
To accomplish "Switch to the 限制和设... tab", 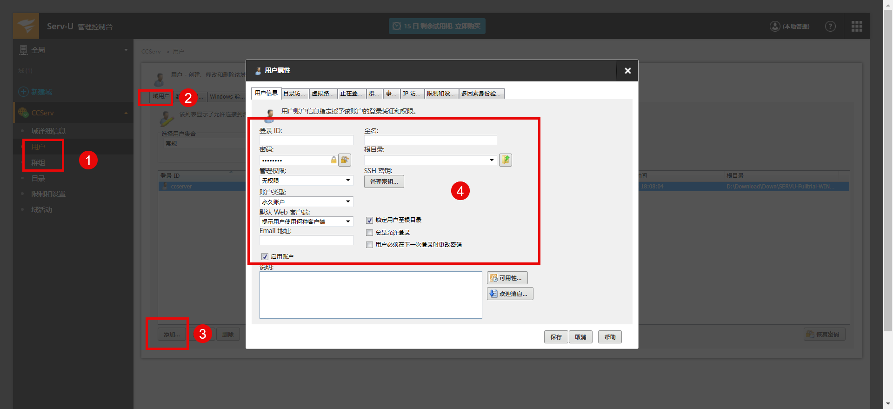I will (x=441, y=94).
